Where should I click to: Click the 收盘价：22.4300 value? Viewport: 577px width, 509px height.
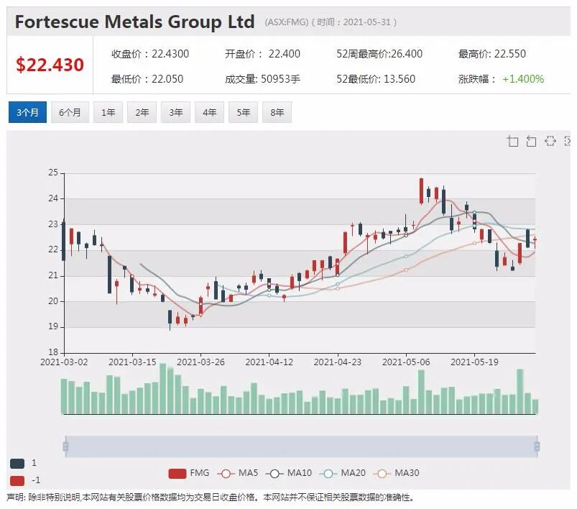(x=150, y=54)
